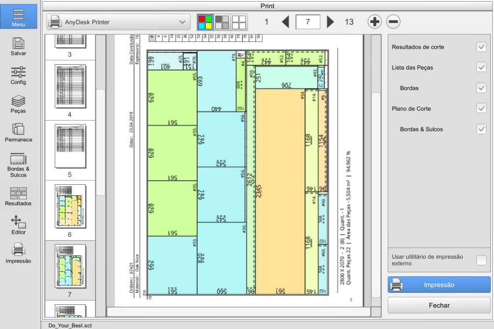Image resolution: width=494 pixels, height=329 pixels.
Task: Go to next page arrow
Action: click(x=330, y=22)
